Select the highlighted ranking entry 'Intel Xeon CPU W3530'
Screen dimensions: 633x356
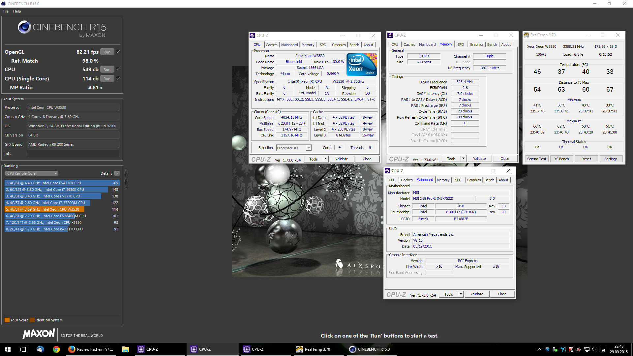click(x=62, y=209)
